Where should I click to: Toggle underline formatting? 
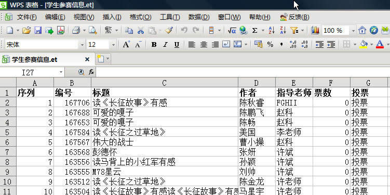[177, 45]
